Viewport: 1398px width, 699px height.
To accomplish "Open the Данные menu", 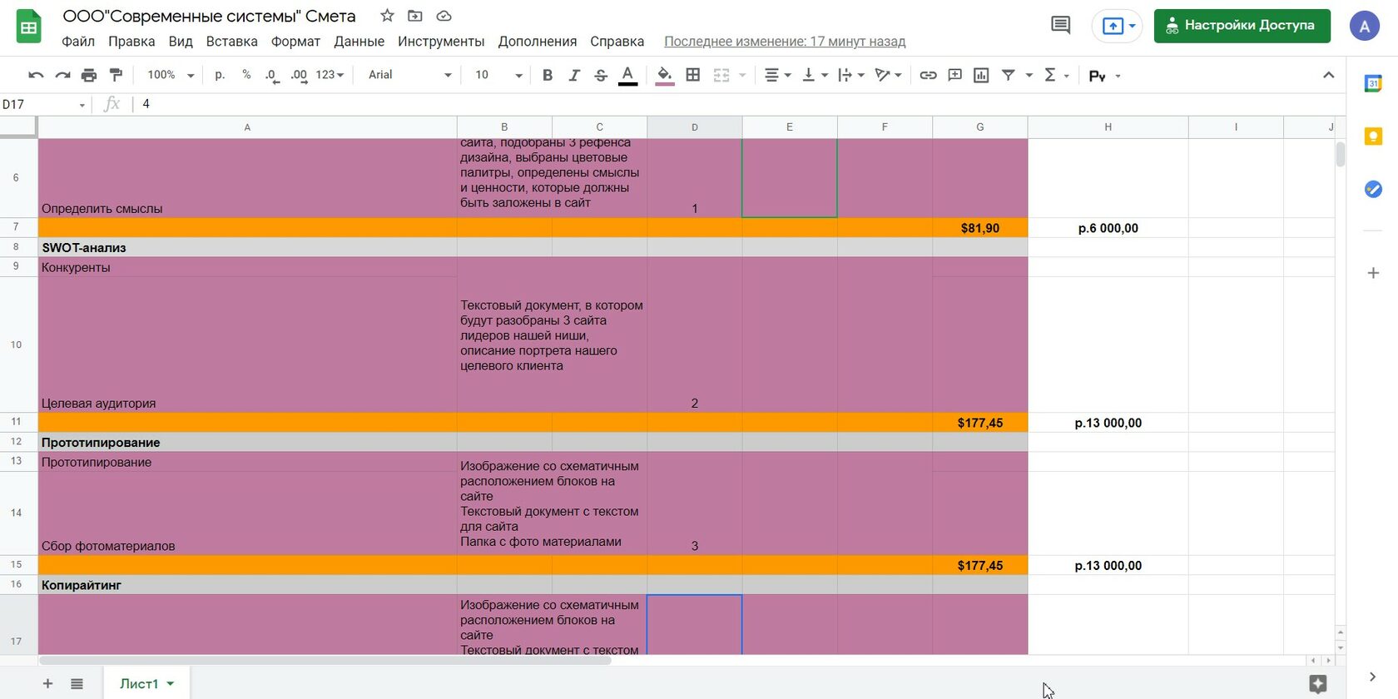I will 359,42.
